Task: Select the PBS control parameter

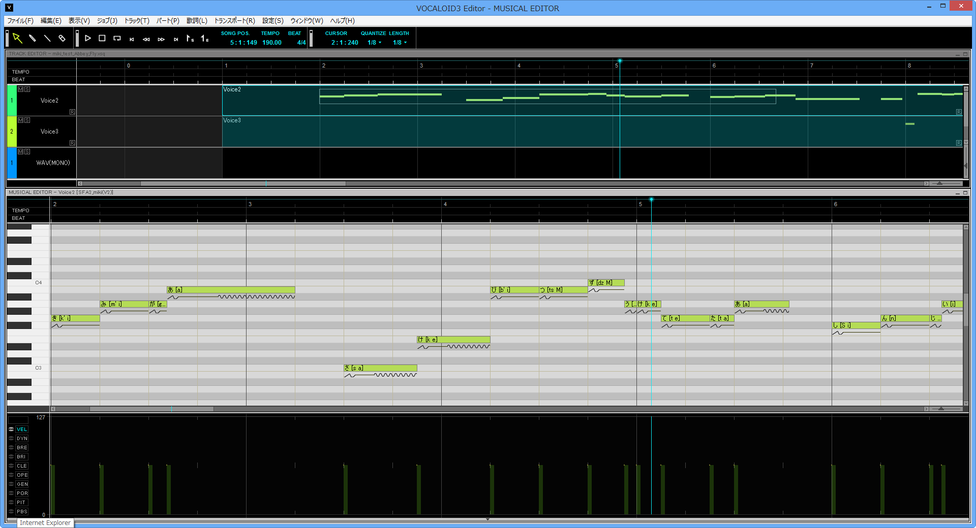Action: click(x=22, y=512)
